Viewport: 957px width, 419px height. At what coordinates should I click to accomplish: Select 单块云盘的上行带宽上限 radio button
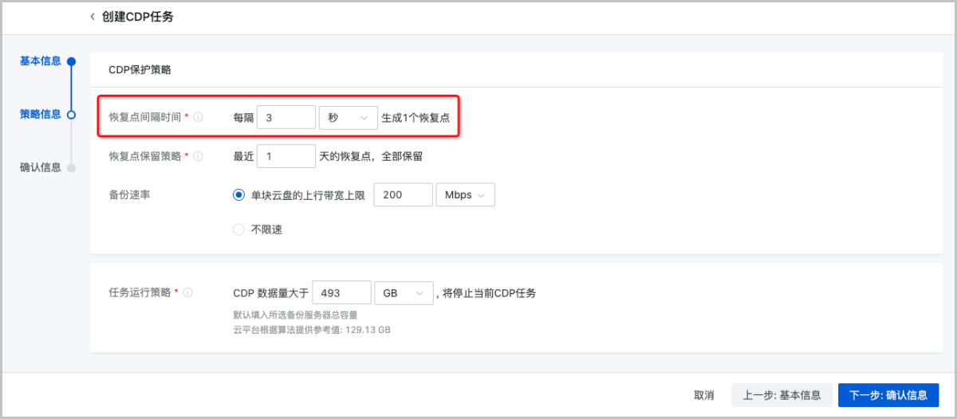[238, 195]
